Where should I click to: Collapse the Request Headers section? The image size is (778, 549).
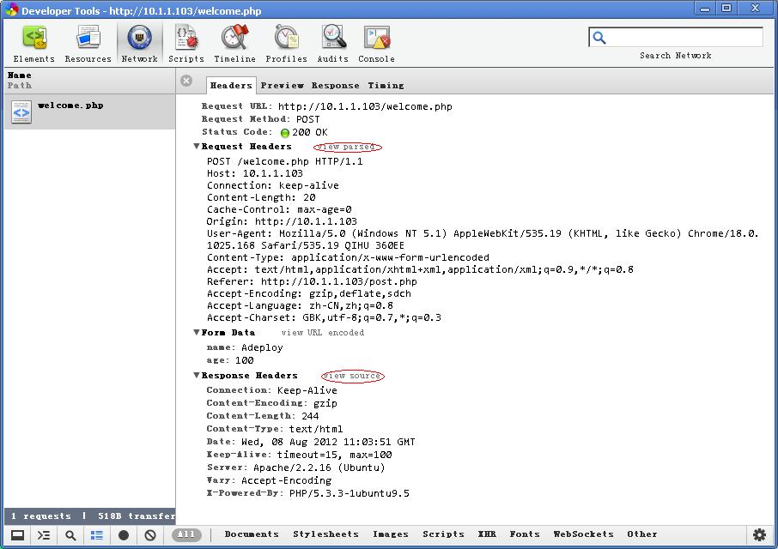point(196,146)
